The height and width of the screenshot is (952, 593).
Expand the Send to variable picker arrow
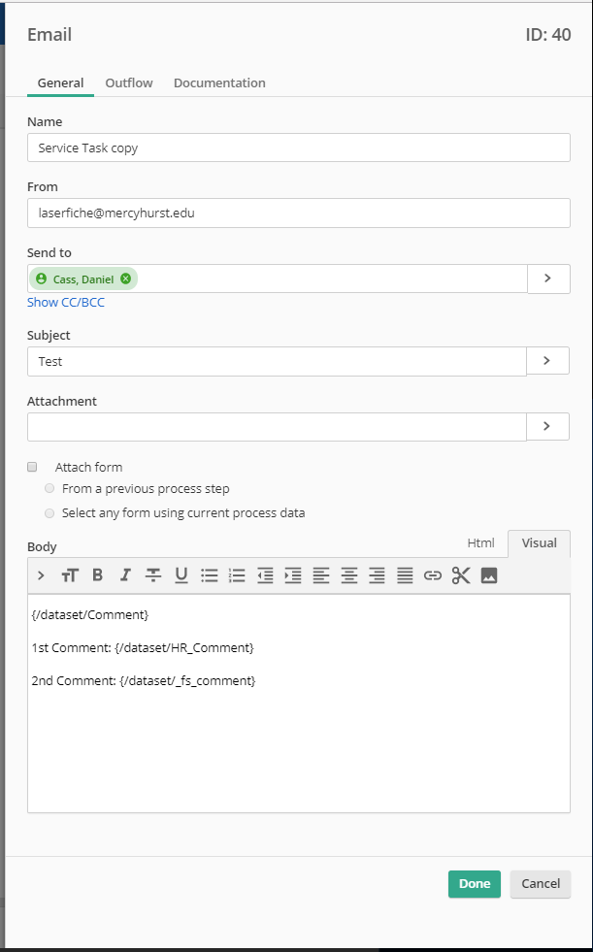(547, 279)
